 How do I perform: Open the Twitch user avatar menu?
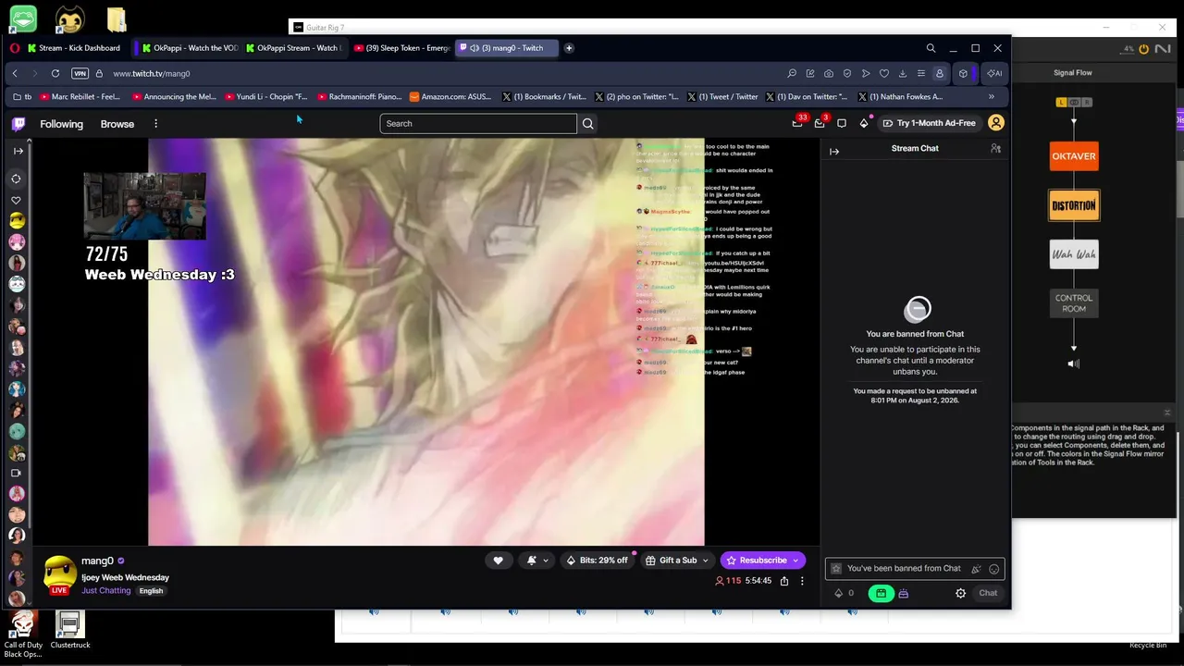[x=996, y=123]
